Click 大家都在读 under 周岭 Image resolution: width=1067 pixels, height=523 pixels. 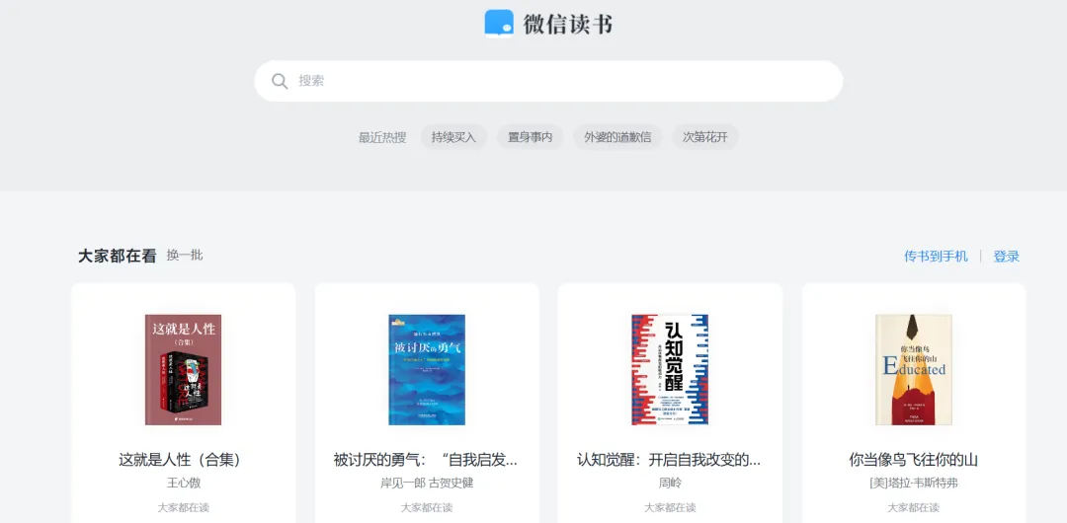[670, 507]
